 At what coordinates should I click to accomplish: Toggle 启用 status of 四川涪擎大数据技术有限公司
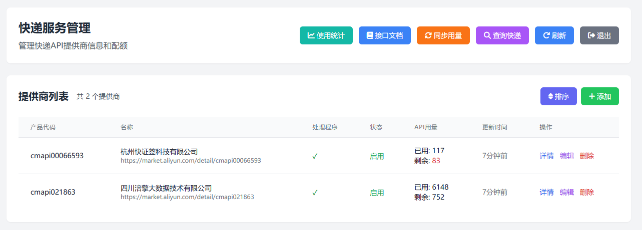pos(377,193)
